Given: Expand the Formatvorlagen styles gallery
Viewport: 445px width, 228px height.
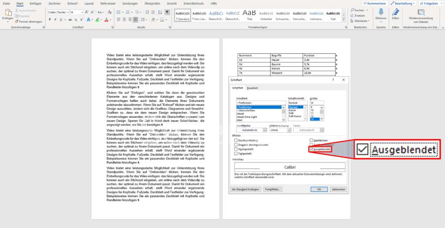Looking at the screenshot, I should pos(344,20).
